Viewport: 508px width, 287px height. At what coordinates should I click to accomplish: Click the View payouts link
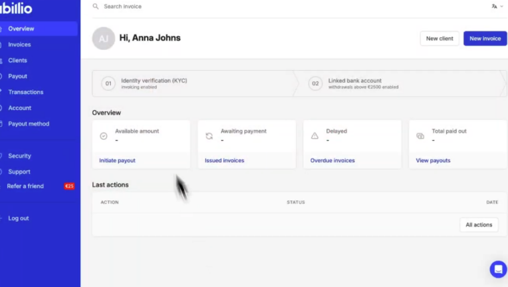coord(432,161)
